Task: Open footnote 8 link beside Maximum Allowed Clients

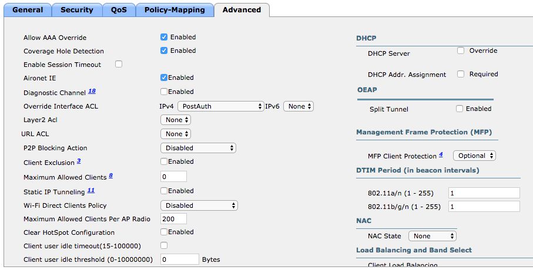Action: [x=110, y=176]
